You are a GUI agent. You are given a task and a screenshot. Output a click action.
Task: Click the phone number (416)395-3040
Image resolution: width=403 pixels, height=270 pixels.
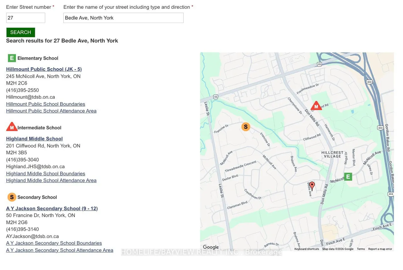(22, 160)
